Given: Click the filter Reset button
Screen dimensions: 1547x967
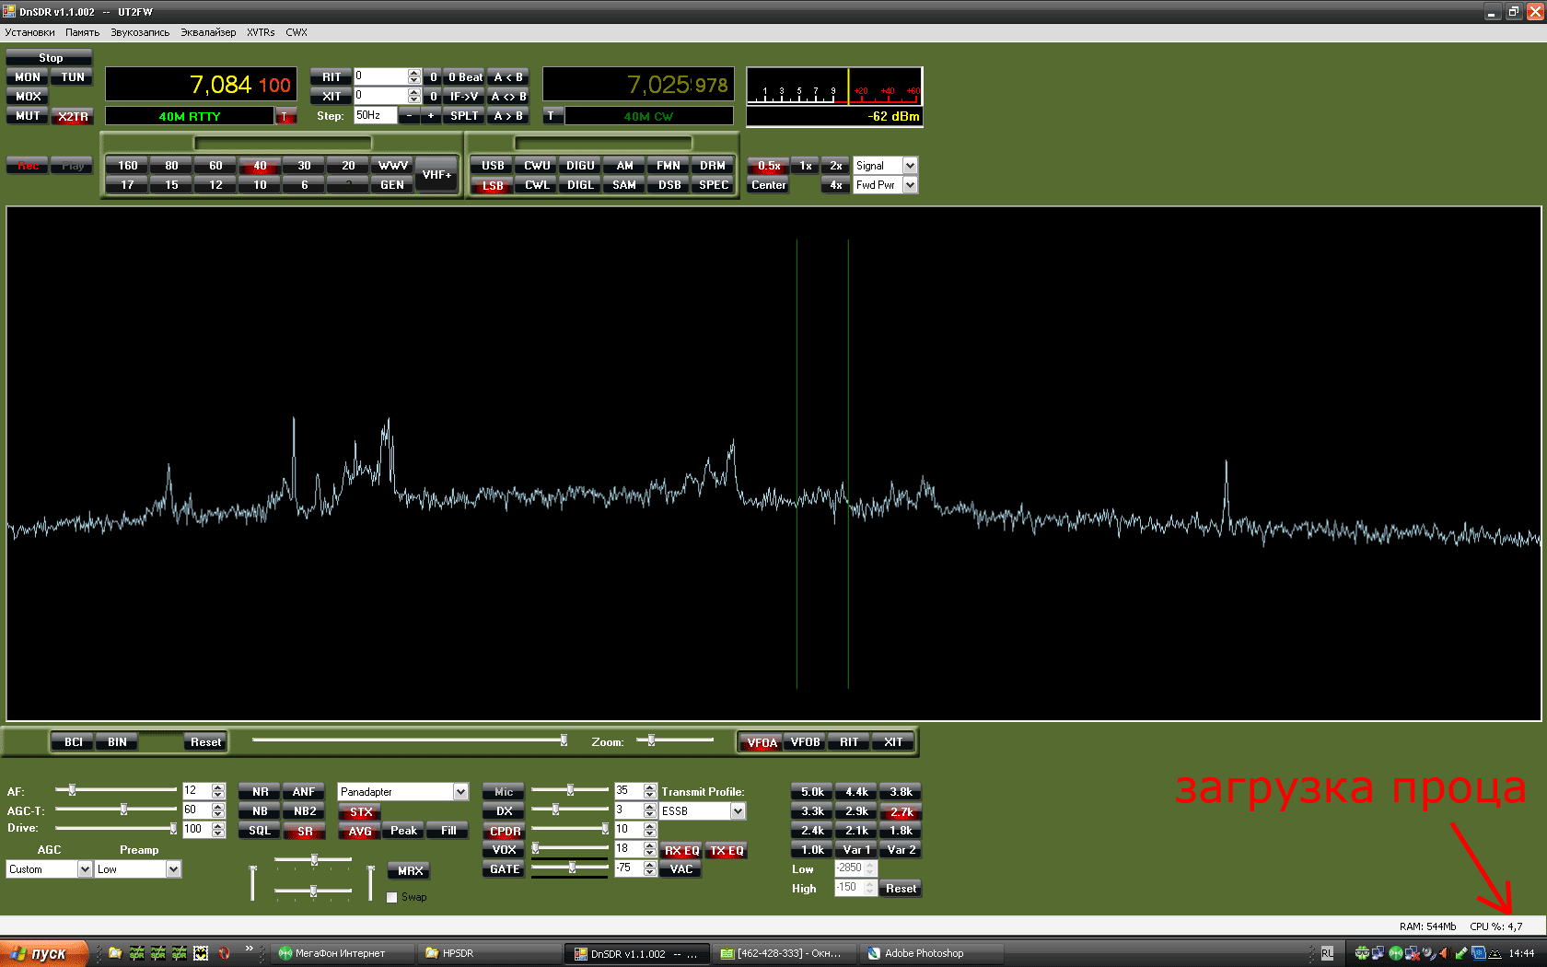Looking at the screenshot, I should click(x=900, y=889).
